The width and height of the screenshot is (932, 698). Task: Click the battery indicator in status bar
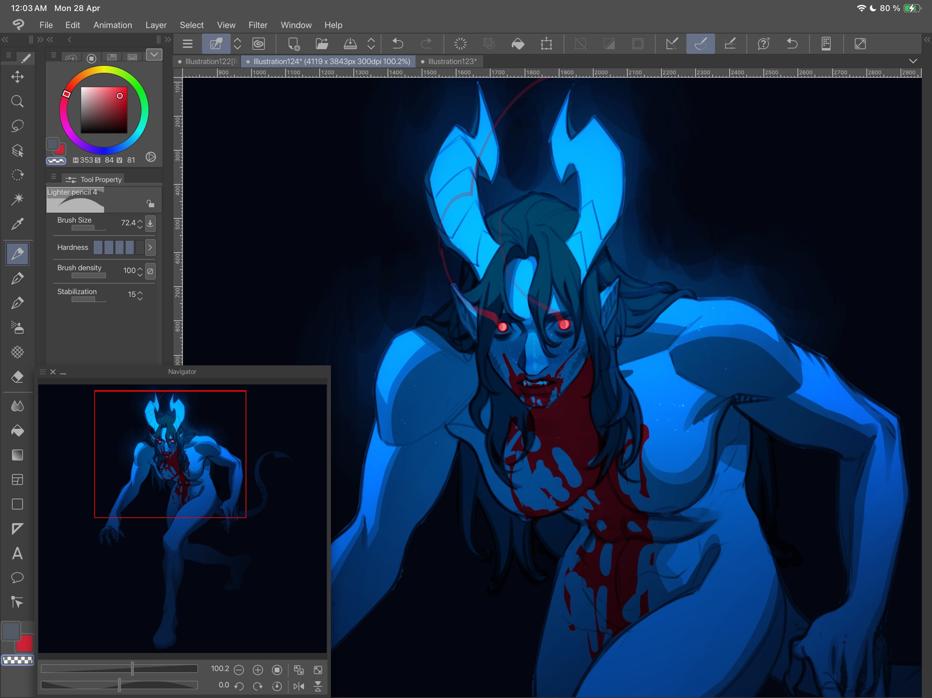click(x=912, y=8)
